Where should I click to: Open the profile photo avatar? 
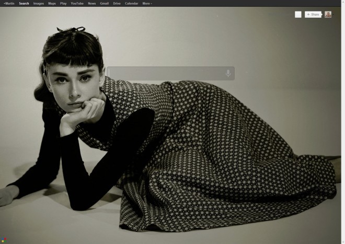pyautogui.click(x=328, y=15)
